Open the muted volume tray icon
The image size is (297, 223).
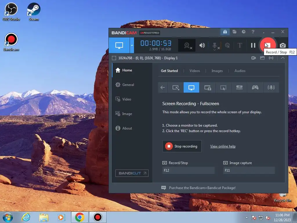268,217
